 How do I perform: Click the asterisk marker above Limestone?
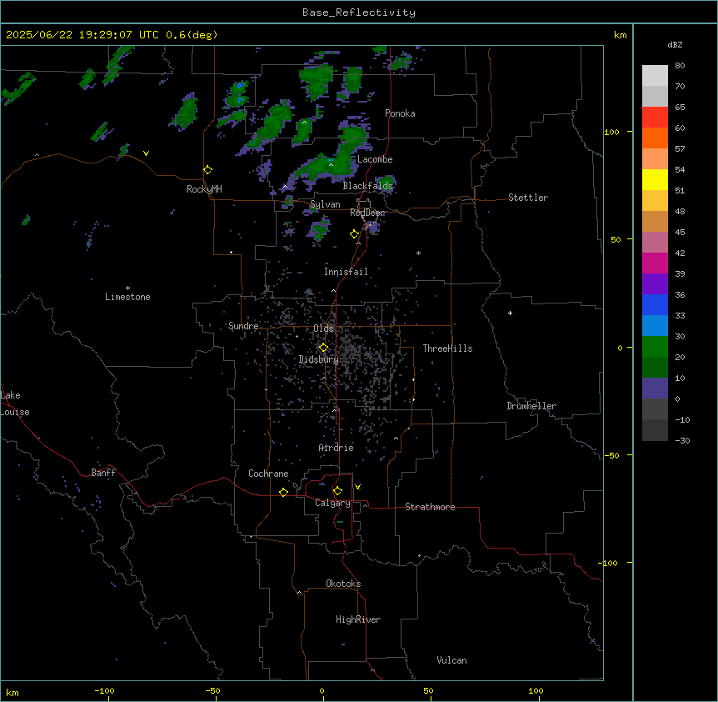click(x=127, y=288)
